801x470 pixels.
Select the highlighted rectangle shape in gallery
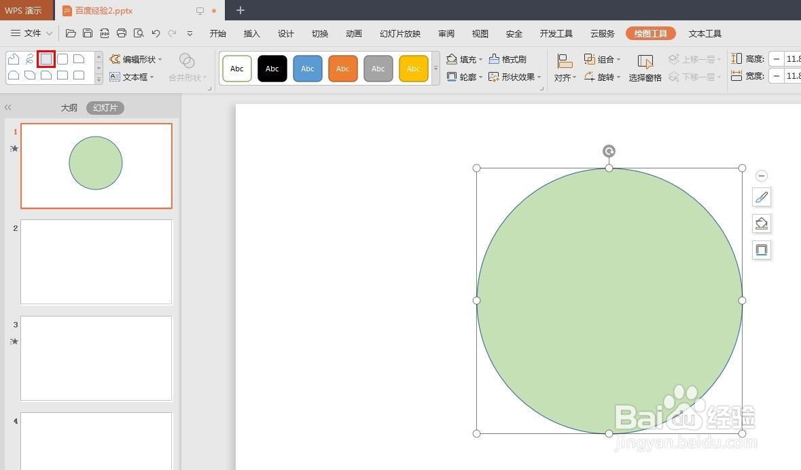click(x=46, y=59)
